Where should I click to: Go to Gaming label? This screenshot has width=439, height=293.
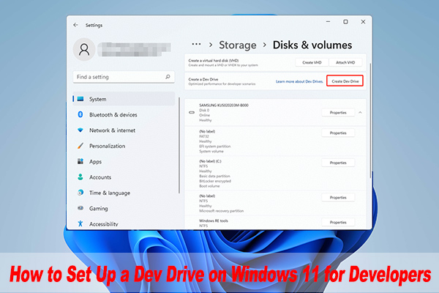tap(98, 208)
